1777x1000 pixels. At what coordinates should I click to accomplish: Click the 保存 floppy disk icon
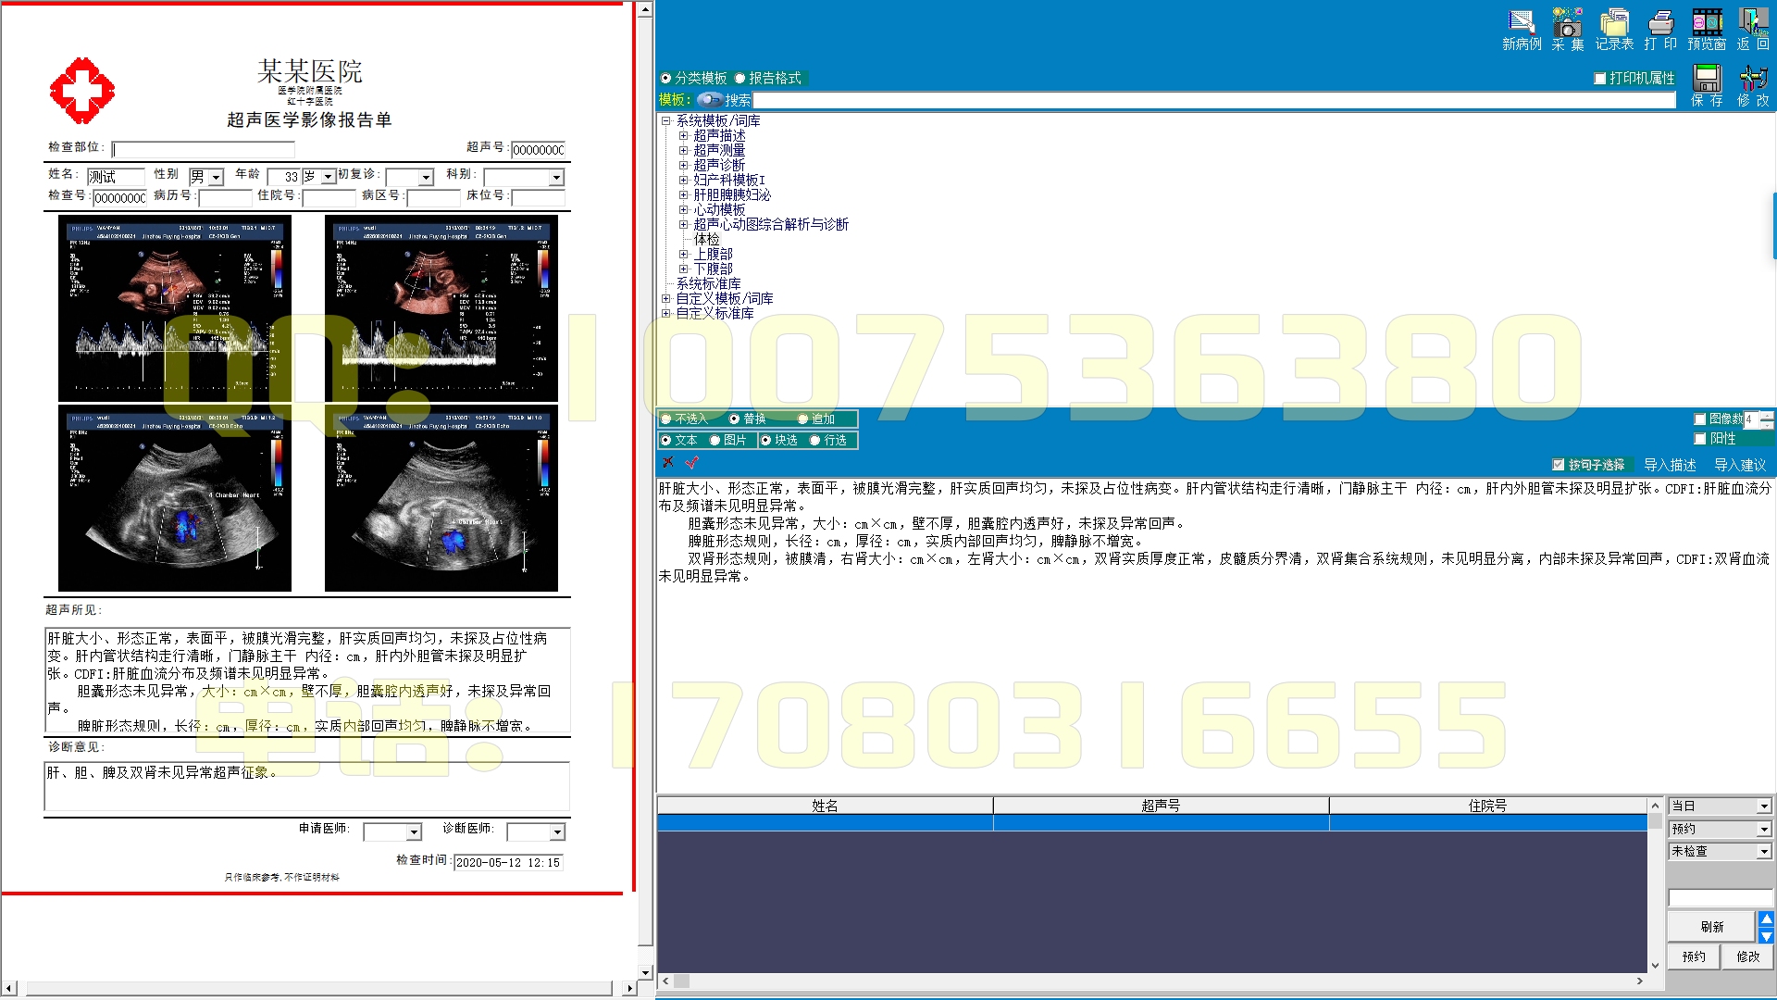(1707, 79)
